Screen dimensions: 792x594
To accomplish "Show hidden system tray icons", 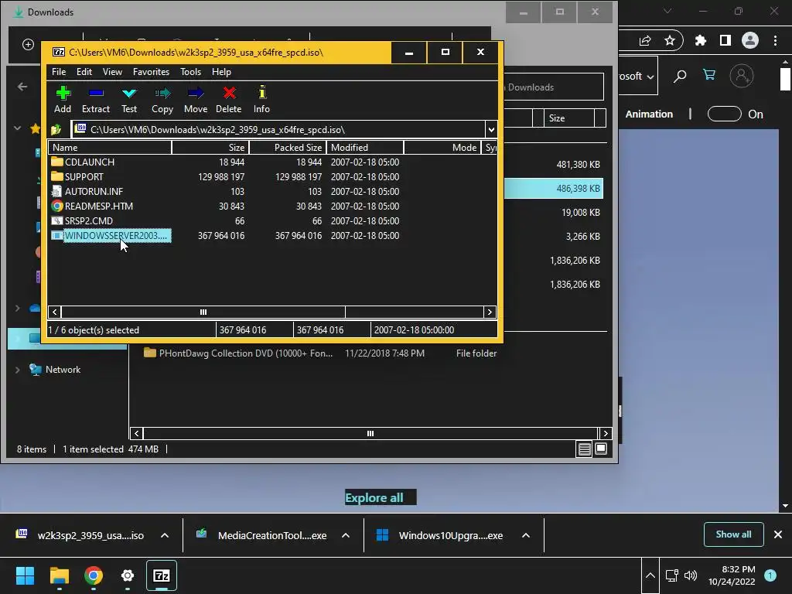I will pos(650,575).
